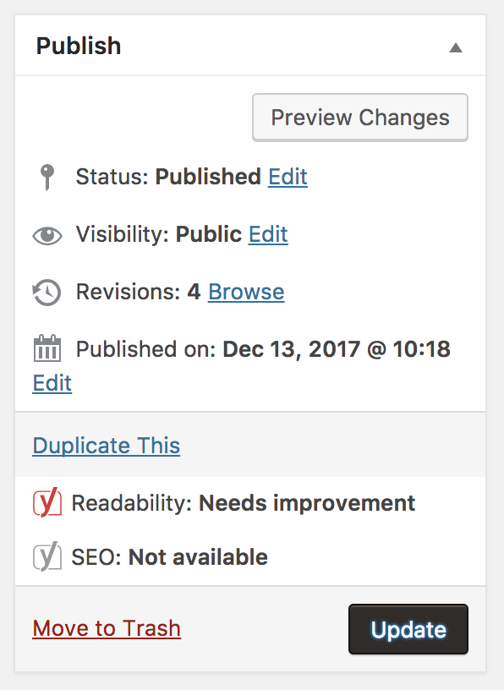
Task: Click the status pin icon
Action: coord(47,177)
